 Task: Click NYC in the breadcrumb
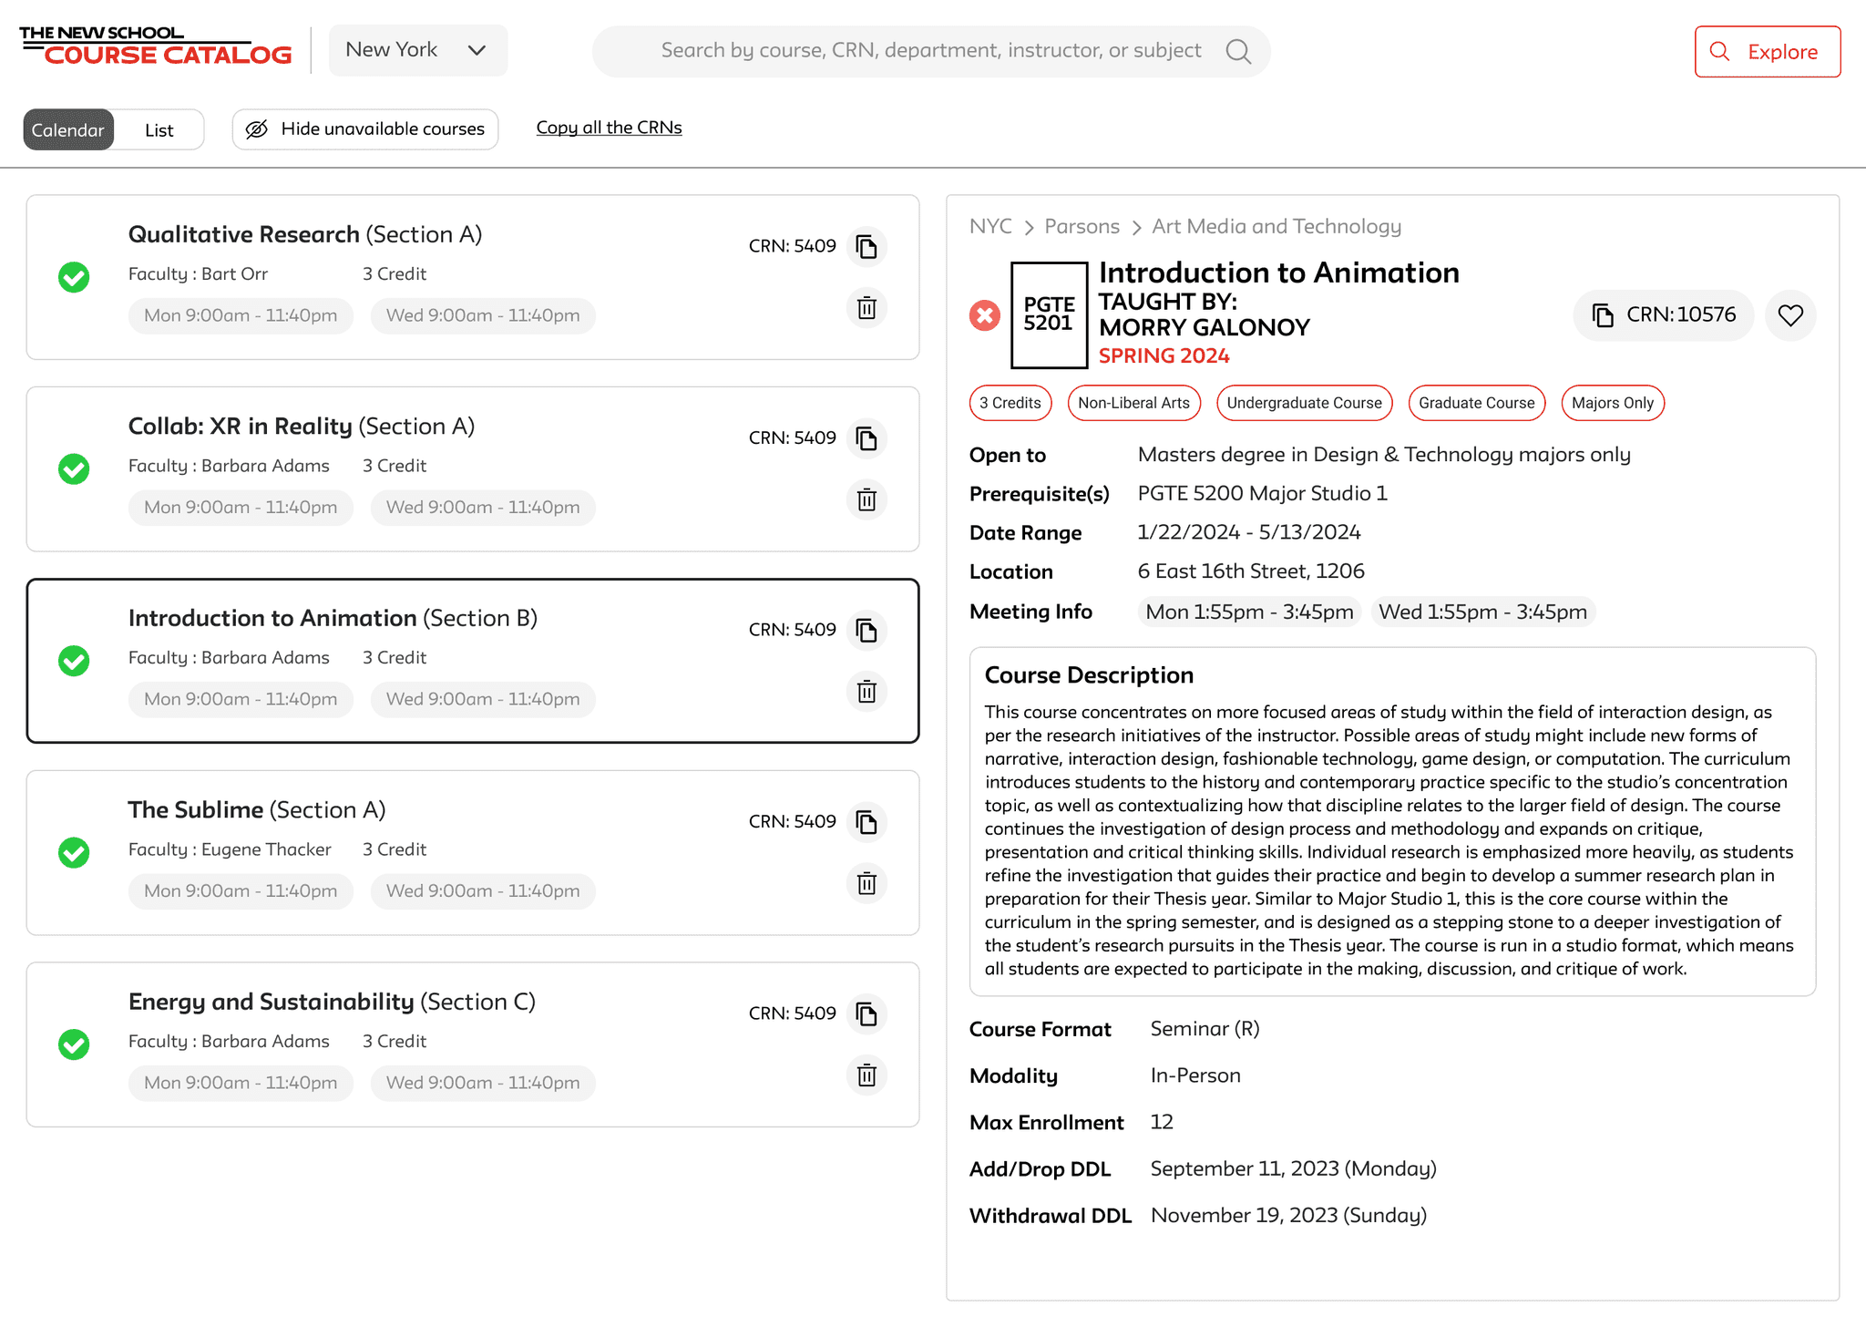[x=990, y=226]
